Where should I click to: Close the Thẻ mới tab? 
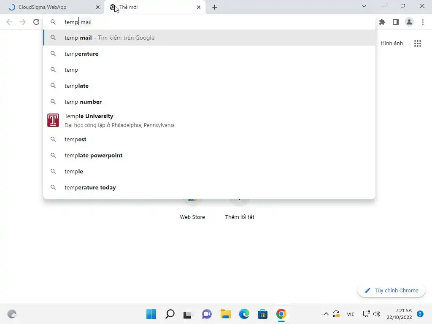click(199, 7)
